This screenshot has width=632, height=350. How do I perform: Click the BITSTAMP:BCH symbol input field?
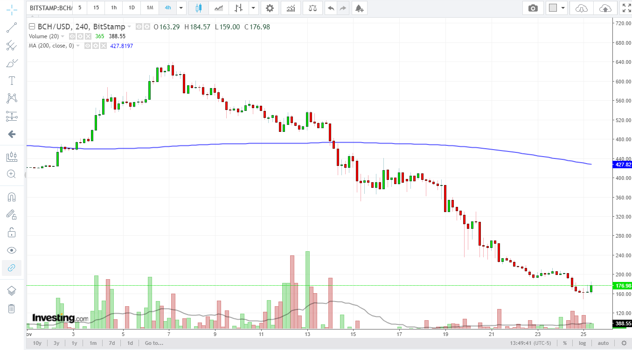(x=50, y=8)
